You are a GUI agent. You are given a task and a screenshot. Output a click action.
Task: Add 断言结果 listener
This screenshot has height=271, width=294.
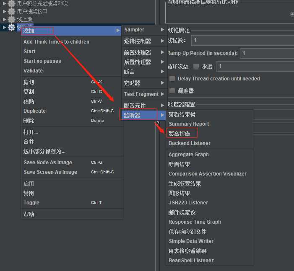pyautogui.click(x=209, y=164)
